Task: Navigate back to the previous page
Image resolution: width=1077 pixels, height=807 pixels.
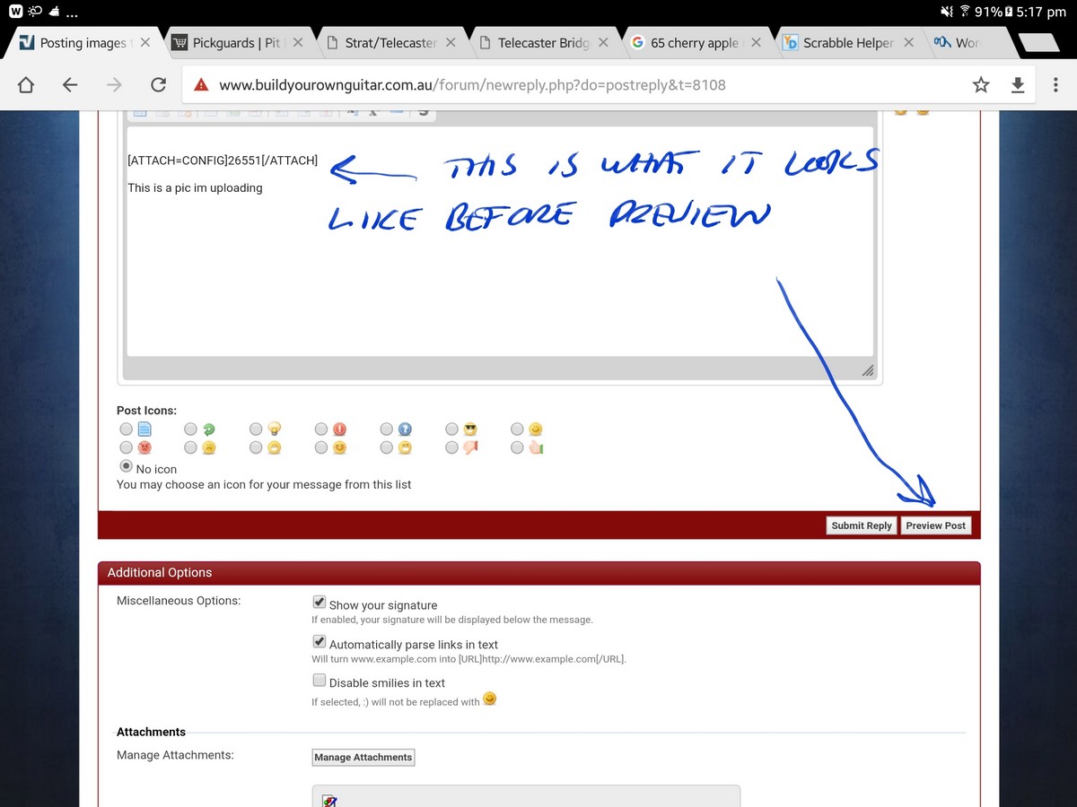Action: 70,85
